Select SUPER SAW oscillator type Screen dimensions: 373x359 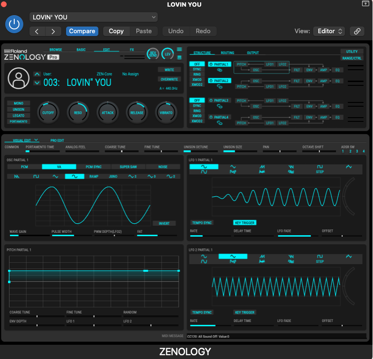coord(128,167)
